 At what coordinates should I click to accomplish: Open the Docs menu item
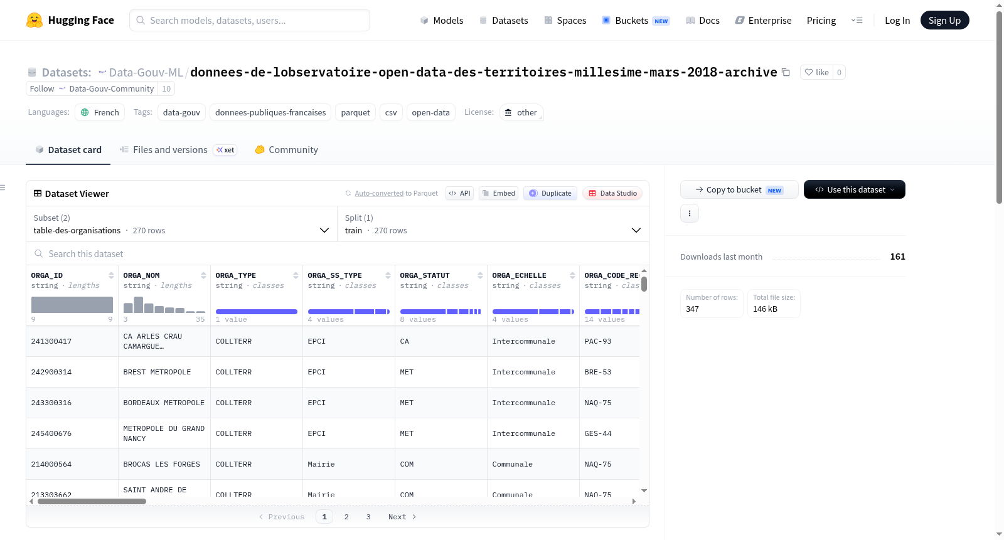click(703, 20)
